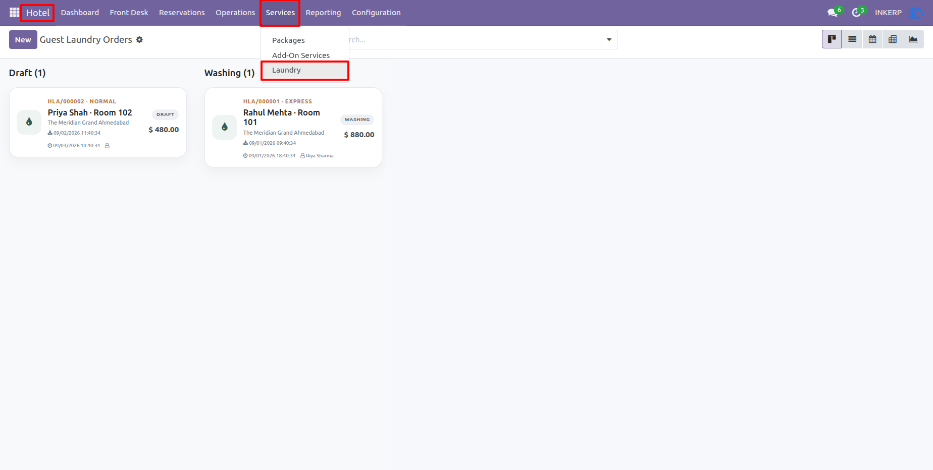The width and height of the screenshot is (933, 470).
Task: Click the HLA/000002 · NORMAL reference
Action: click(82, 101)
